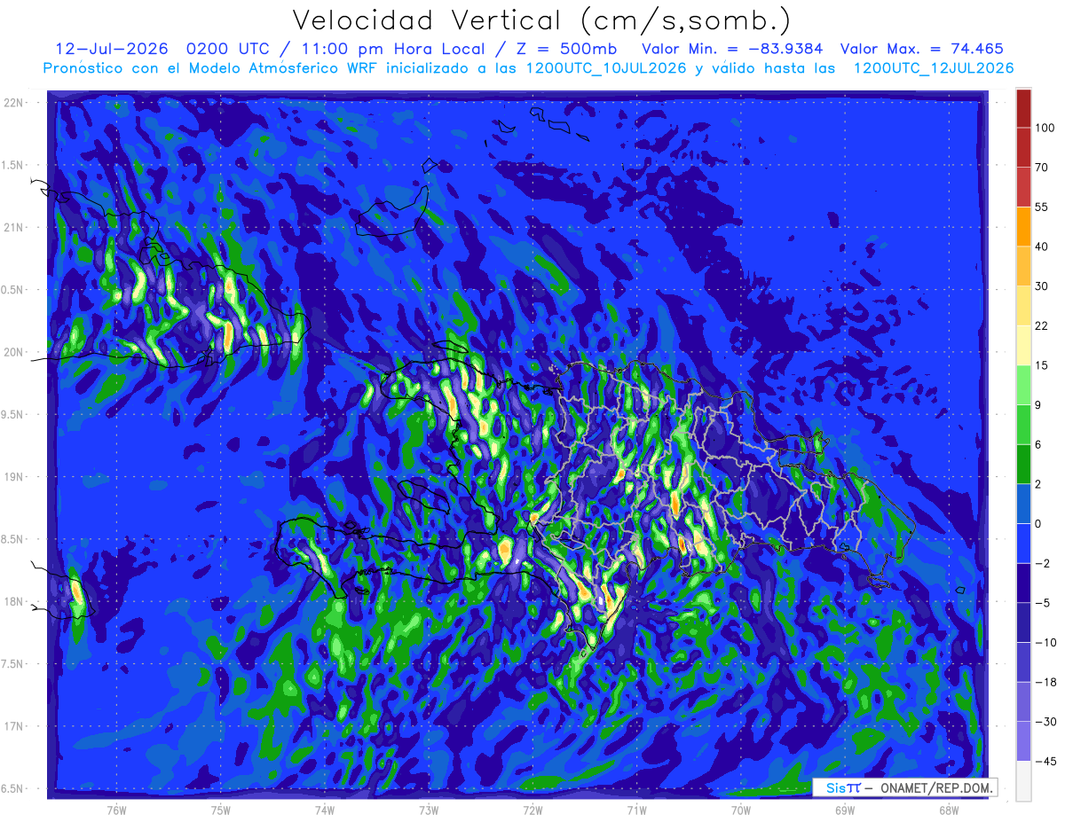
Task: Click the colorbar value "55"
Action: (x=1043, y=207)
